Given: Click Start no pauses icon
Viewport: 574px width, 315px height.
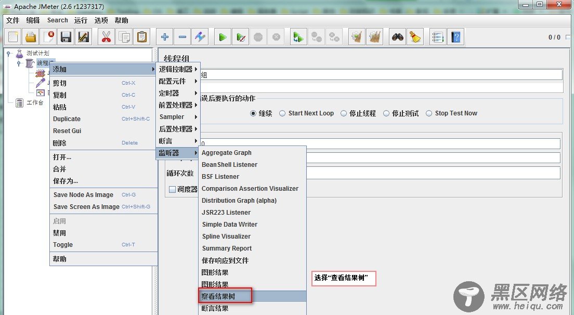Looking at the screenshot, I should pos(241,37).
